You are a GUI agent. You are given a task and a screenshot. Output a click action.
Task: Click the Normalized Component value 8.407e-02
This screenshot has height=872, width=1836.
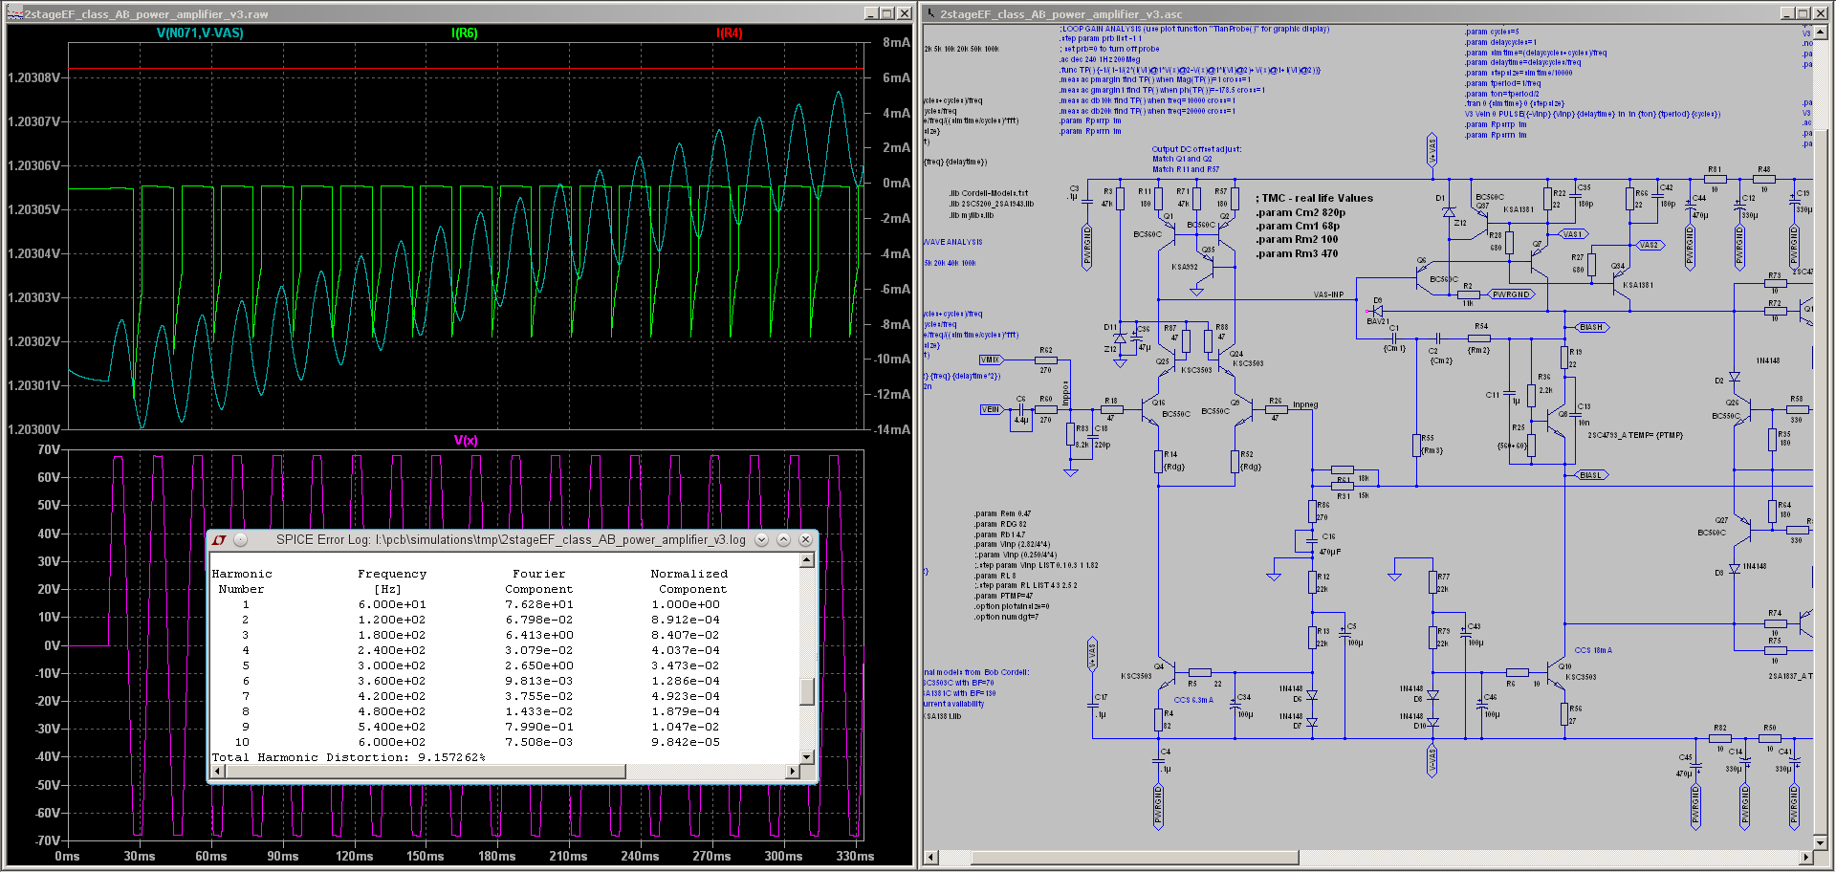click(x=686, y=635)
